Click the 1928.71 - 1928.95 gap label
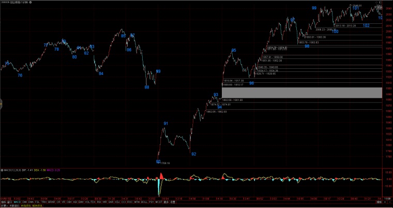The width and height of the screenshot is (393, 208). pyautogui.click(x=266, y=74)
